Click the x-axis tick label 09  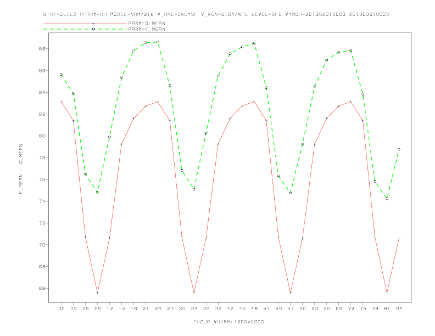click(x=97, y=309)
